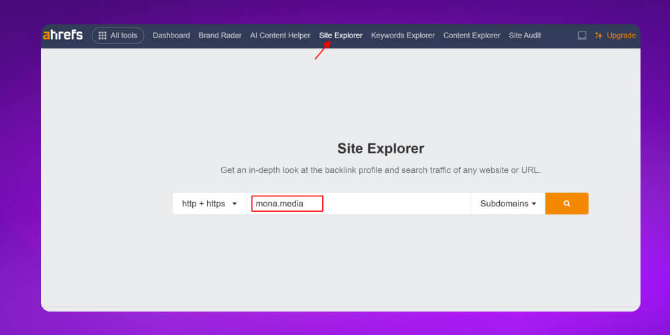Click the Upgrade link
The height and width of the screenshot is (335, 670).
[x=615, y=36]
